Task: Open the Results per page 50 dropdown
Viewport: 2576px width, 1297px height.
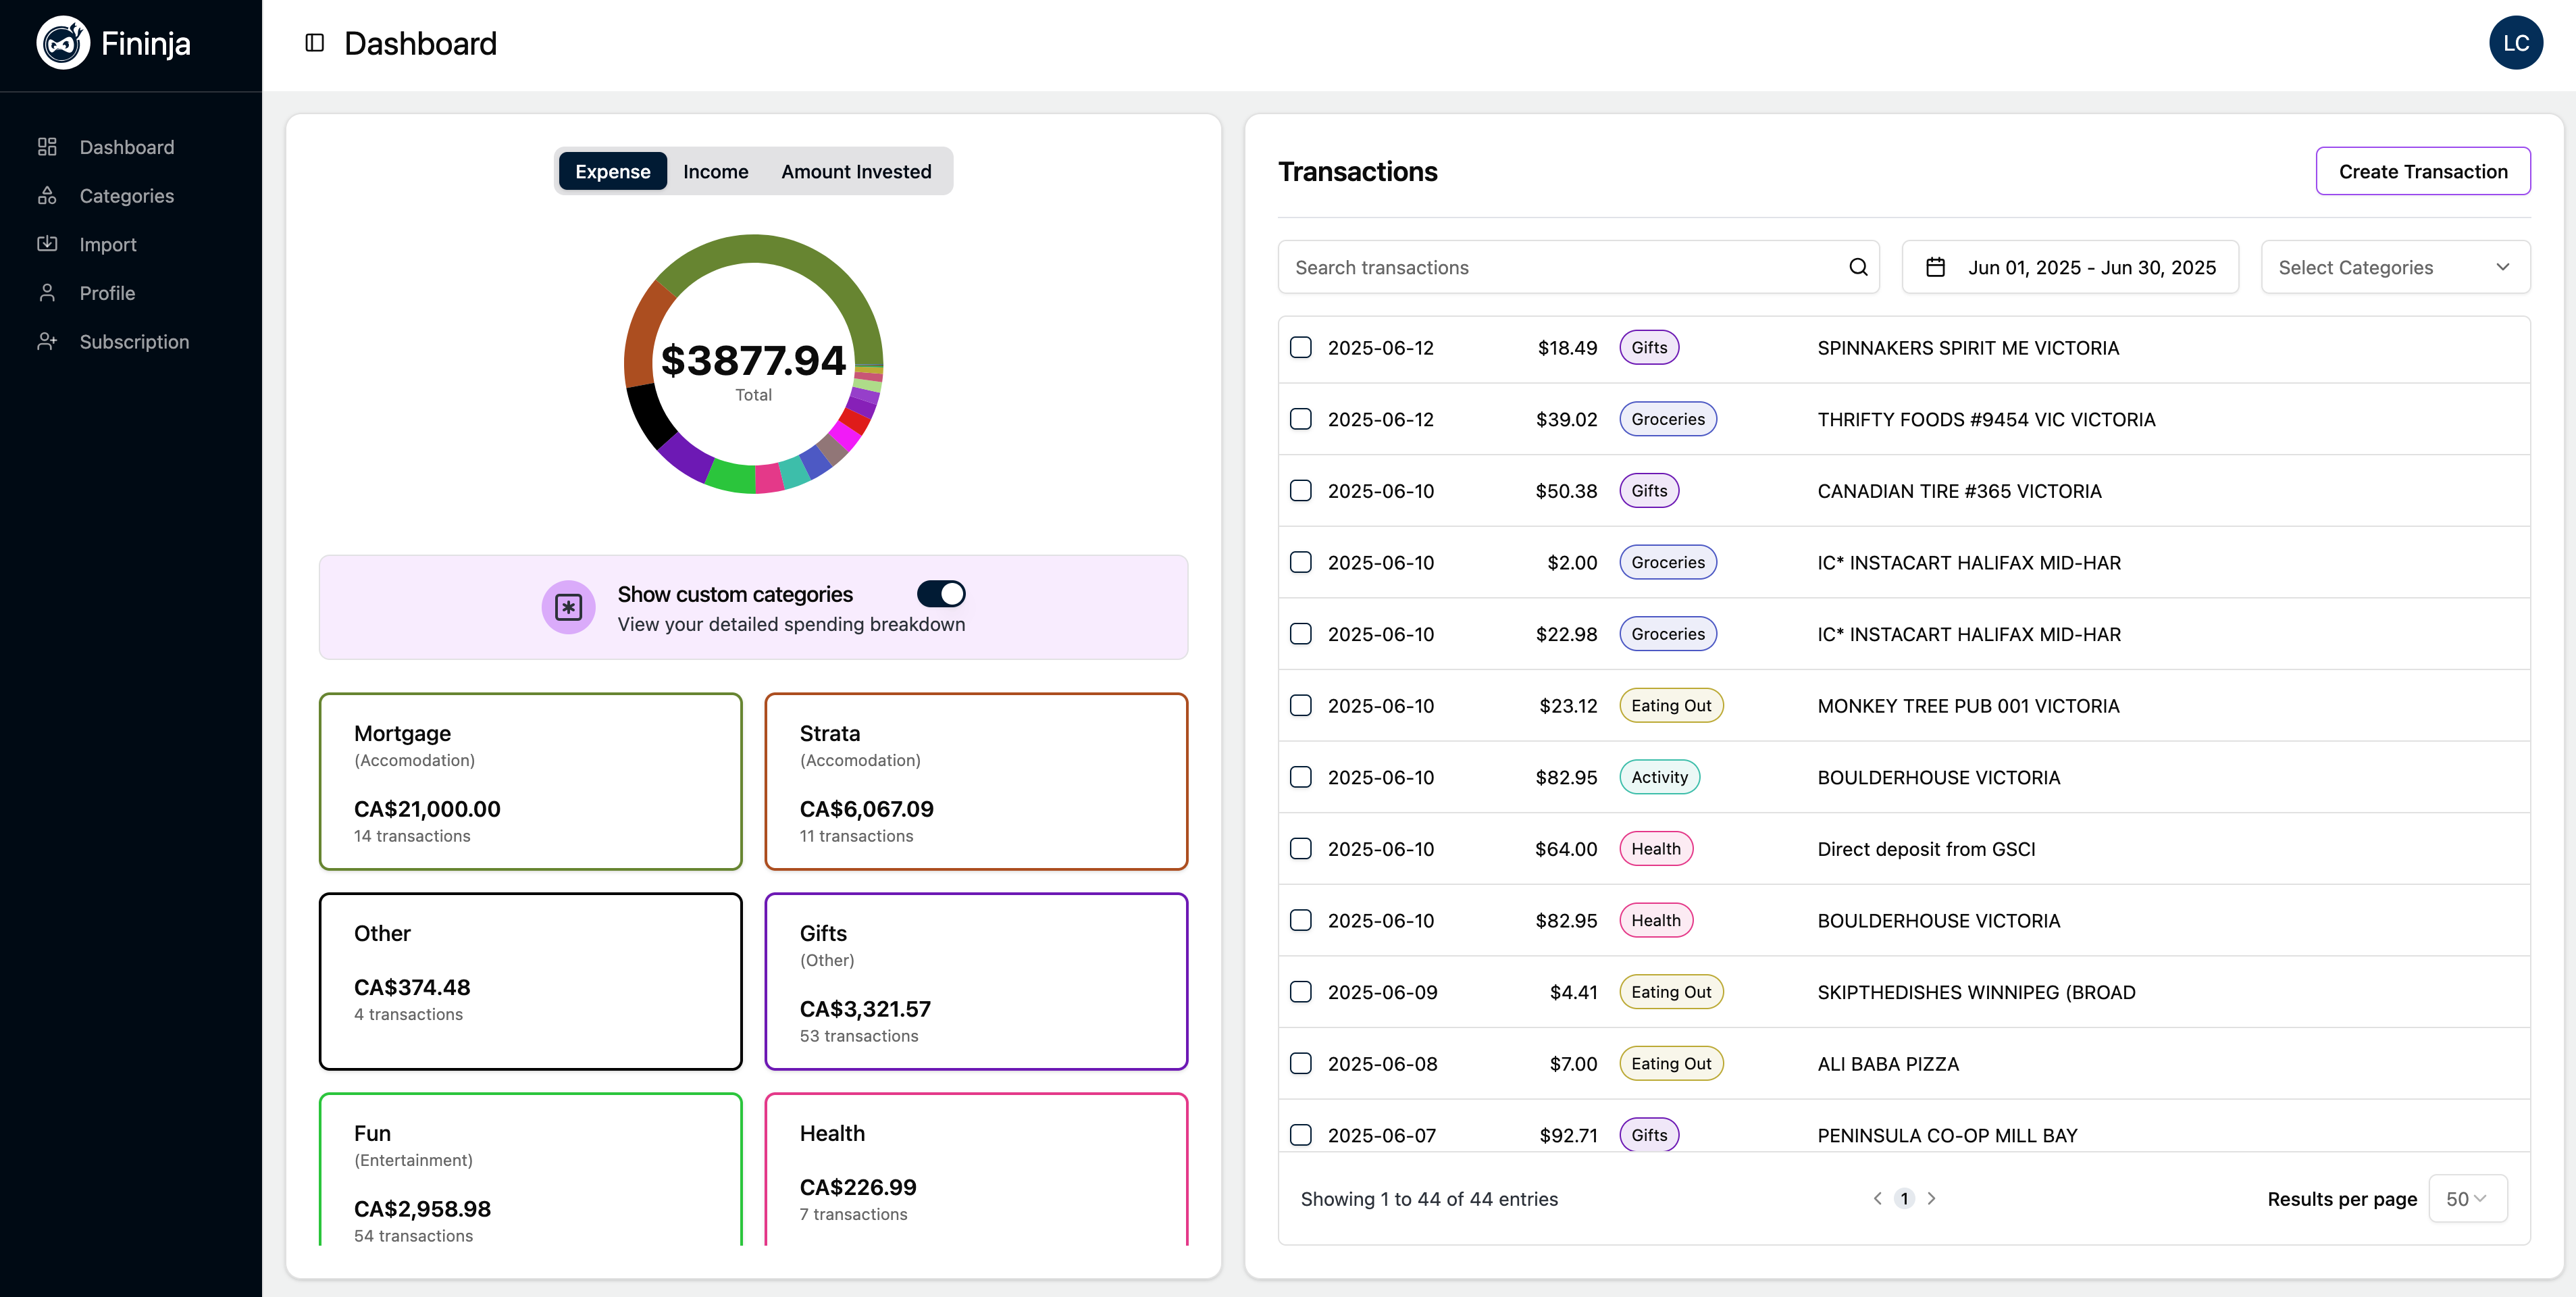Action: tap(2466, 1198)
